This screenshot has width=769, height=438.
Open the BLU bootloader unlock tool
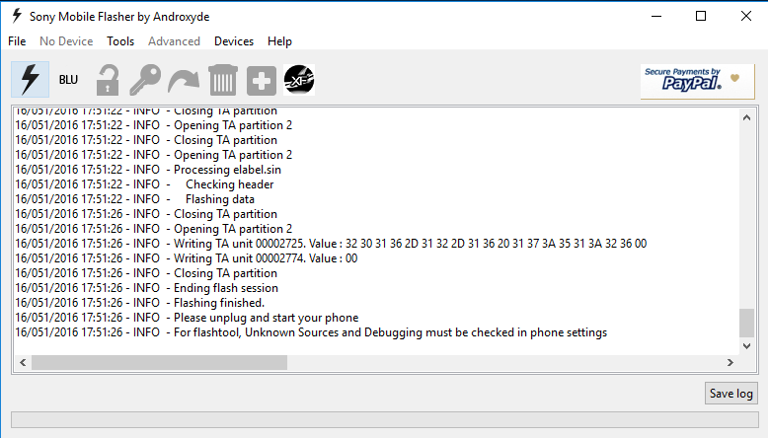[x=68, y=79]
